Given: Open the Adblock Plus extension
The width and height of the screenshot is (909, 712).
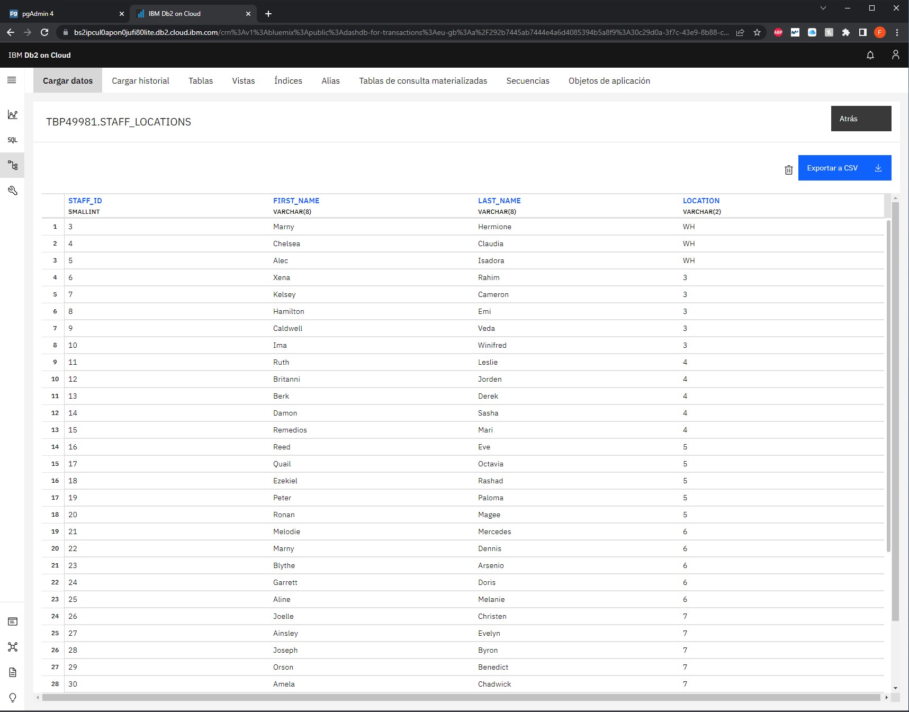Looking at the screenshot, I should 778,32.
